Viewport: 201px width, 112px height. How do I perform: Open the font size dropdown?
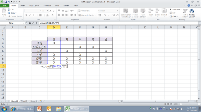pos(48,11)
